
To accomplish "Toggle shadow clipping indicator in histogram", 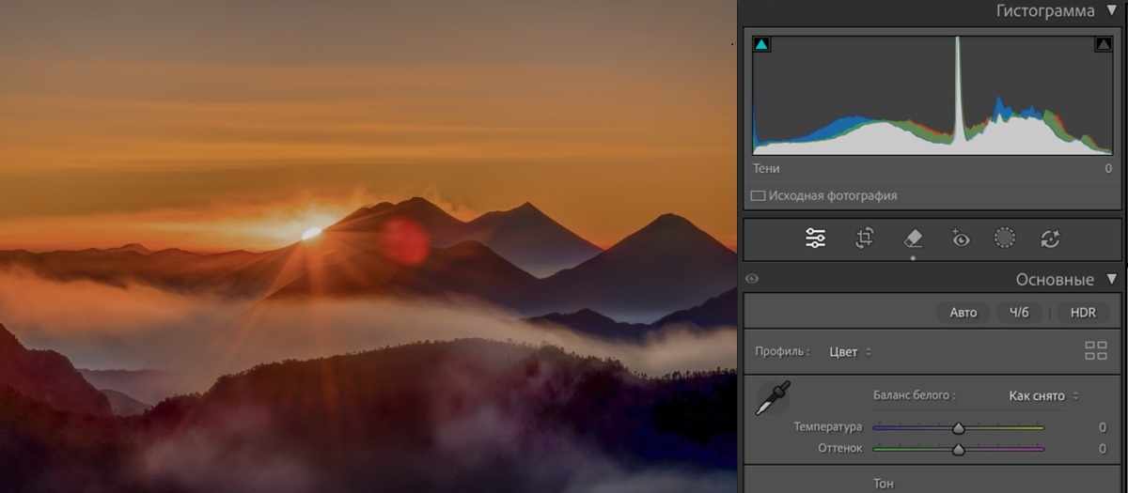I will click(x=762, y=44).
